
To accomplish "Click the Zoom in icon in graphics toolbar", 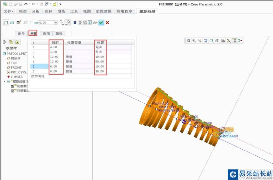I will 194,41.
